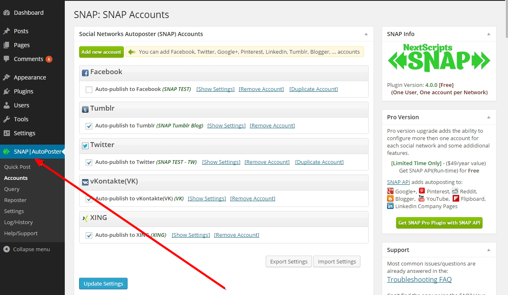The image size is (508, 295).
Task: Click the Pinterest icon in Pro Version
Action: (x=422, y=191)
